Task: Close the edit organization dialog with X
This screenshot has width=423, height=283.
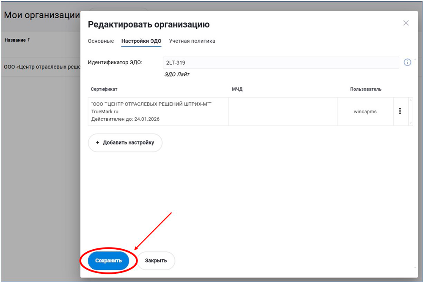Action: pyautogui.click(x=406, y=23)
